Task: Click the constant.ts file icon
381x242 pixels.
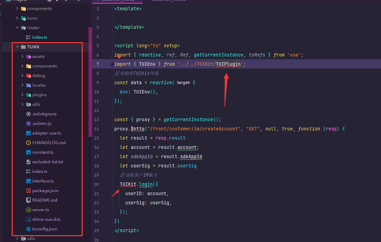Action: point(28,152)
